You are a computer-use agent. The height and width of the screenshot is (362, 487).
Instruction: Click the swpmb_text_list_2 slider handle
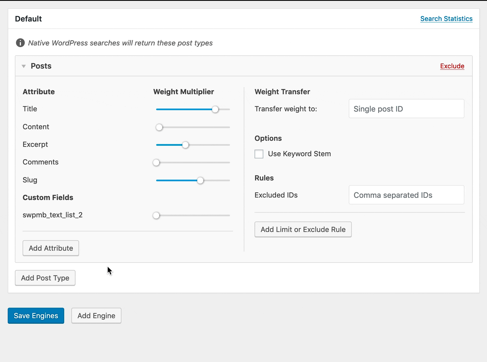pos(156,215)
